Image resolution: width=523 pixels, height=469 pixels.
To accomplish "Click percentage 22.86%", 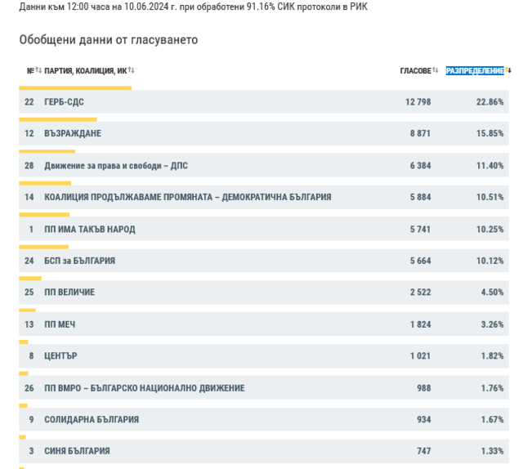I will pyautogui.click(x=489, y=102).
